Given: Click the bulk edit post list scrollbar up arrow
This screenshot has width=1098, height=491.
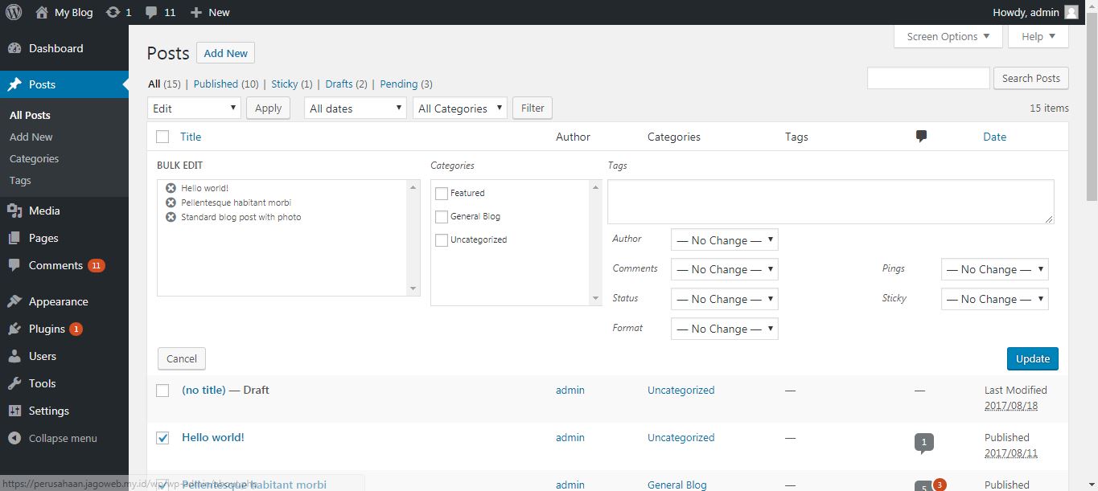Looking at the screenshot, I should (413, 186).
